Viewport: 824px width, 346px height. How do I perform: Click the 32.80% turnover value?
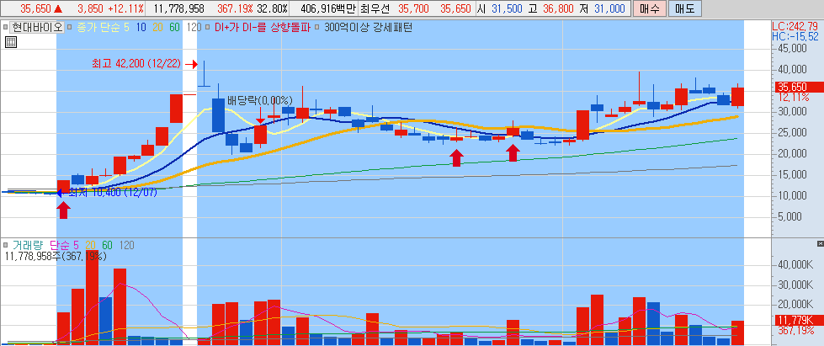point(272,9)
